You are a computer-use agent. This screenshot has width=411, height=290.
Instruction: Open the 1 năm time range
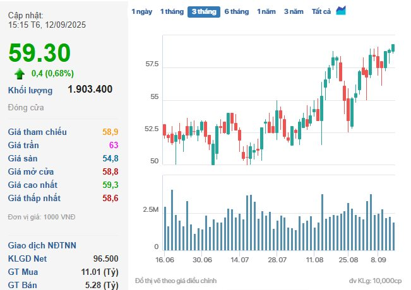pos(267,11)
